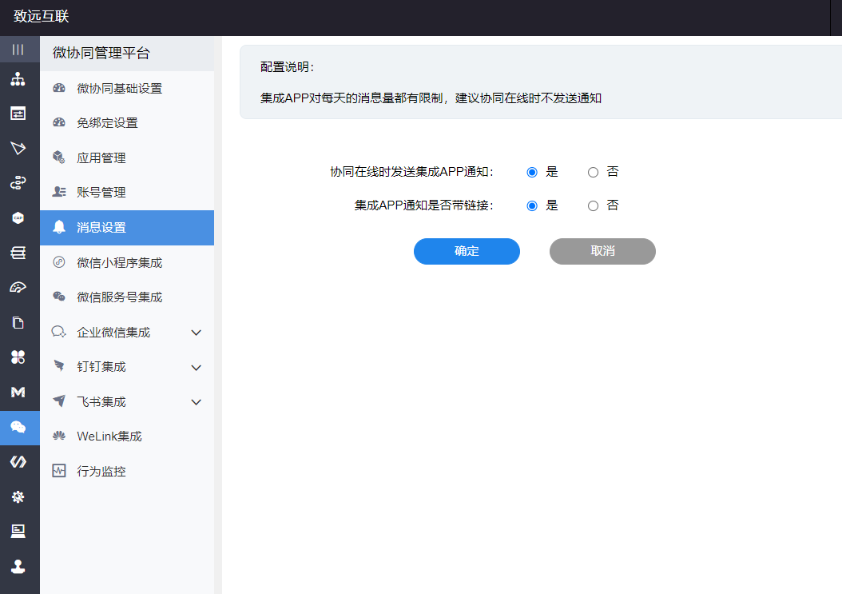Click the gear settings icon in the dark sidebar

tap(18, 496)
